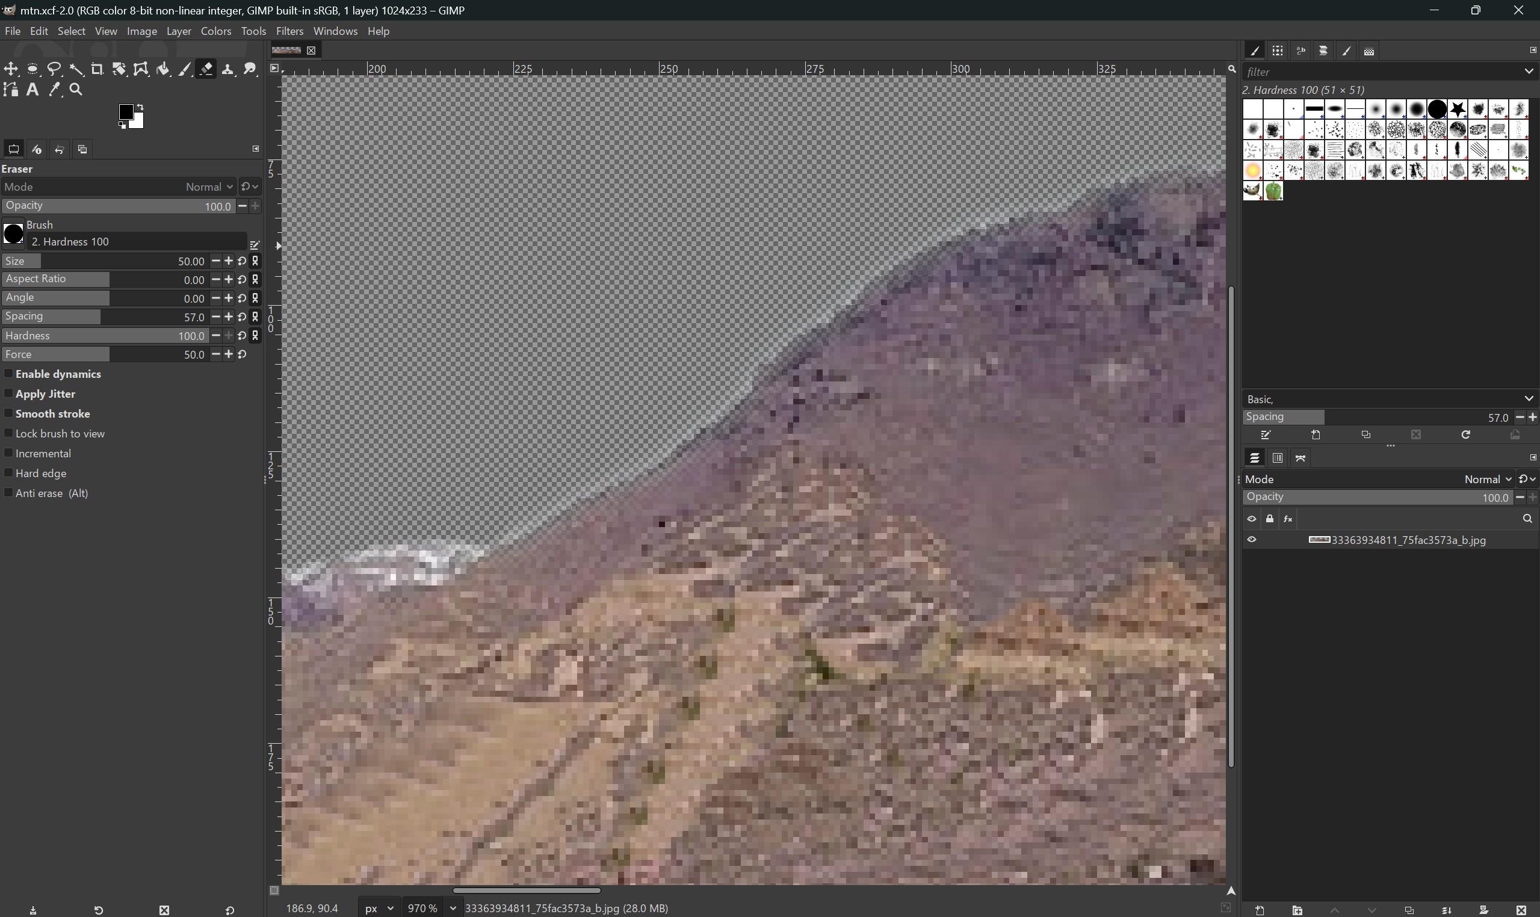
Task: Reset the brush Angle to default
Action: 243,298
